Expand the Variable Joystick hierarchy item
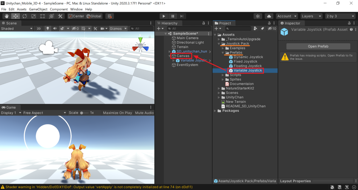 click(x=174, y=60)
